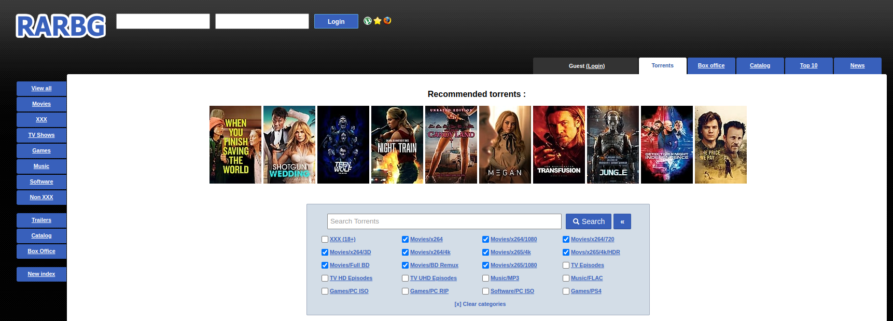893x321 pixels.
Task: Open Transfusion poster
Action: [559, 145]
